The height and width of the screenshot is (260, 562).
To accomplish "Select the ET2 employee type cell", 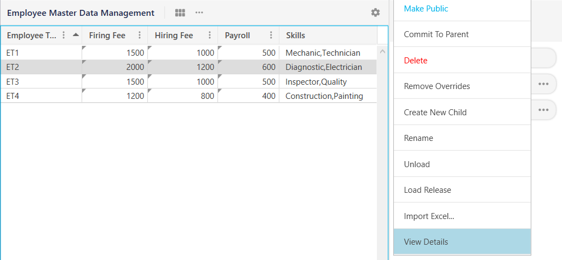I will pyautogui.click(x=41, y=67).
